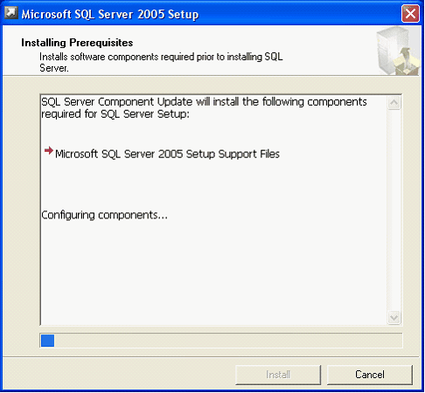Click the 'required for SQL Server Setup:' line
The width and height of the screenshot is (425, 393).
(115, 114)
